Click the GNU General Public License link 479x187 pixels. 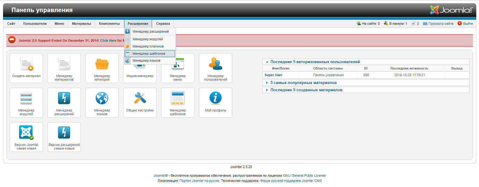pos(304,176)
